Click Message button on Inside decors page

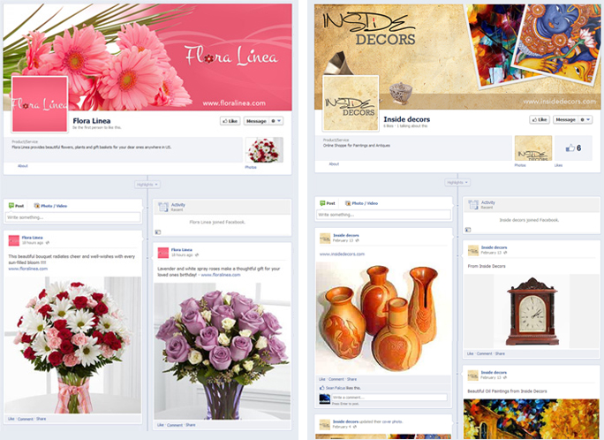[565, 119]
